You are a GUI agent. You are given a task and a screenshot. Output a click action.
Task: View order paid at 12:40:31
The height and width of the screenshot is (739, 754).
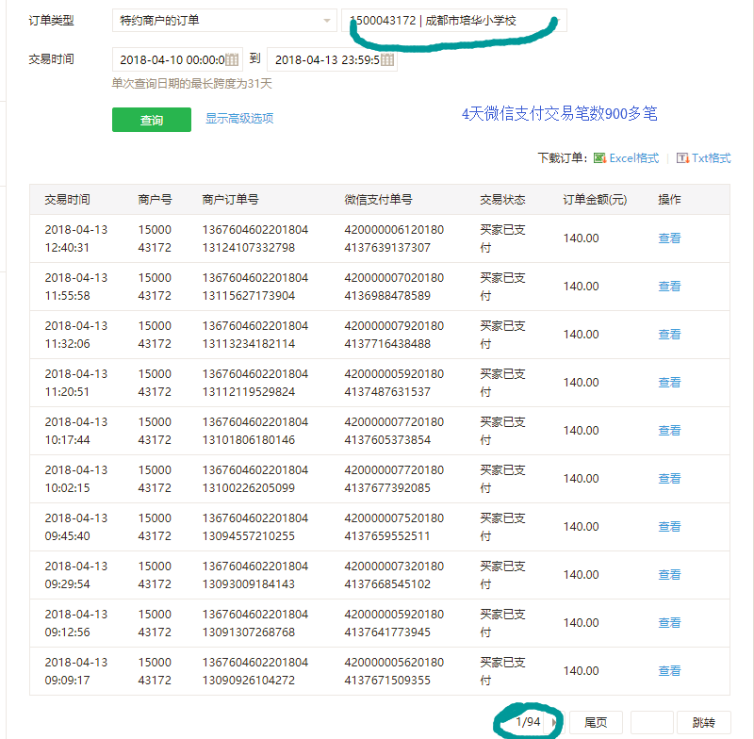669,238
